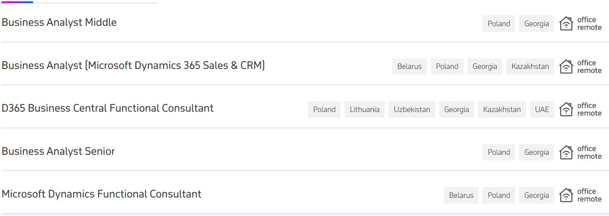This screenshot has height=216, width=609.
Task: Select Georgia tag on Business Analyst Middle
Action: 536,23
